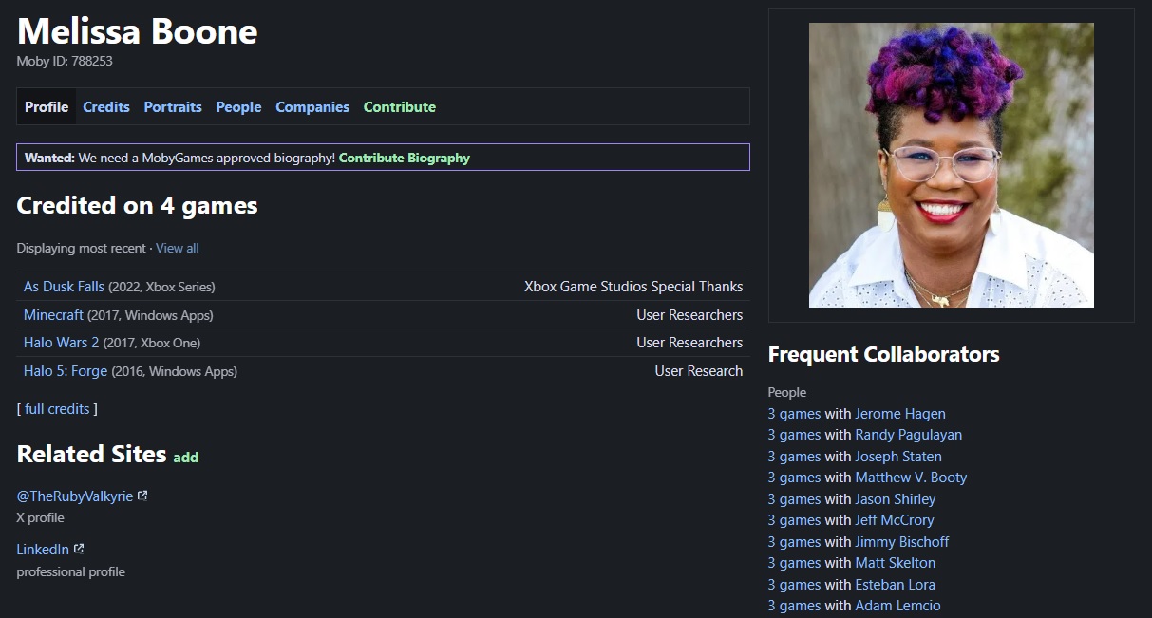Open the Companies tab
Viewport: 1152px width, 618px height.
tap(312, 107)
